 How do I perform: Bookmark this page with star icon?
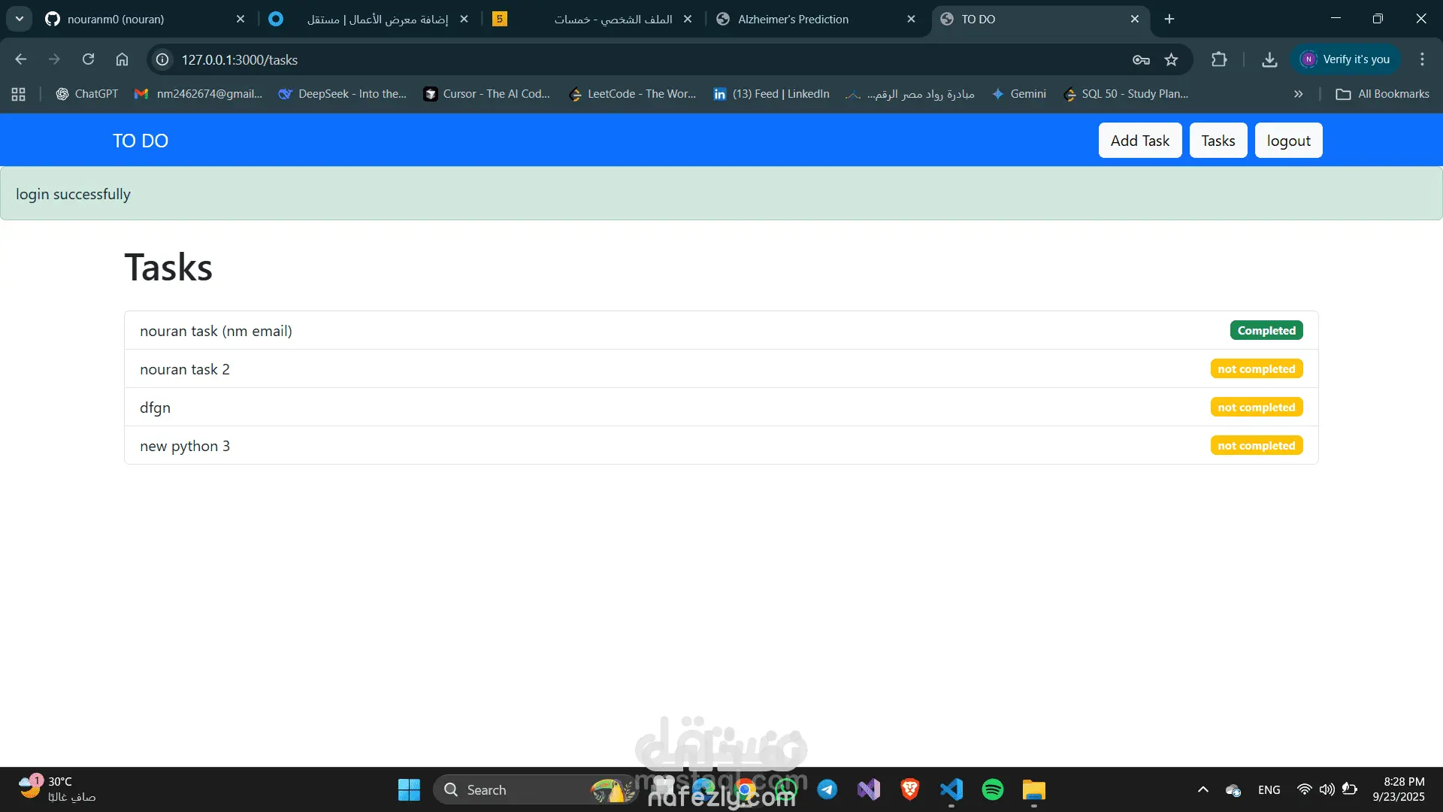point(1171,59)
